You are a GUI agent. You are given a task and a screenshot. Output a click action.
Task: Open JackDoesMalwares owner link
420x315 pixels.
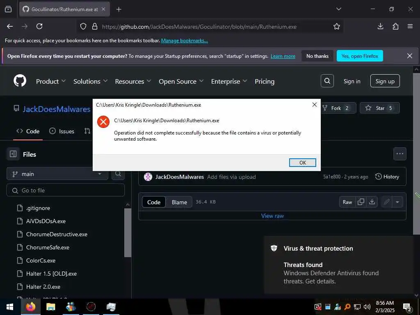click(x=57, y=109)
